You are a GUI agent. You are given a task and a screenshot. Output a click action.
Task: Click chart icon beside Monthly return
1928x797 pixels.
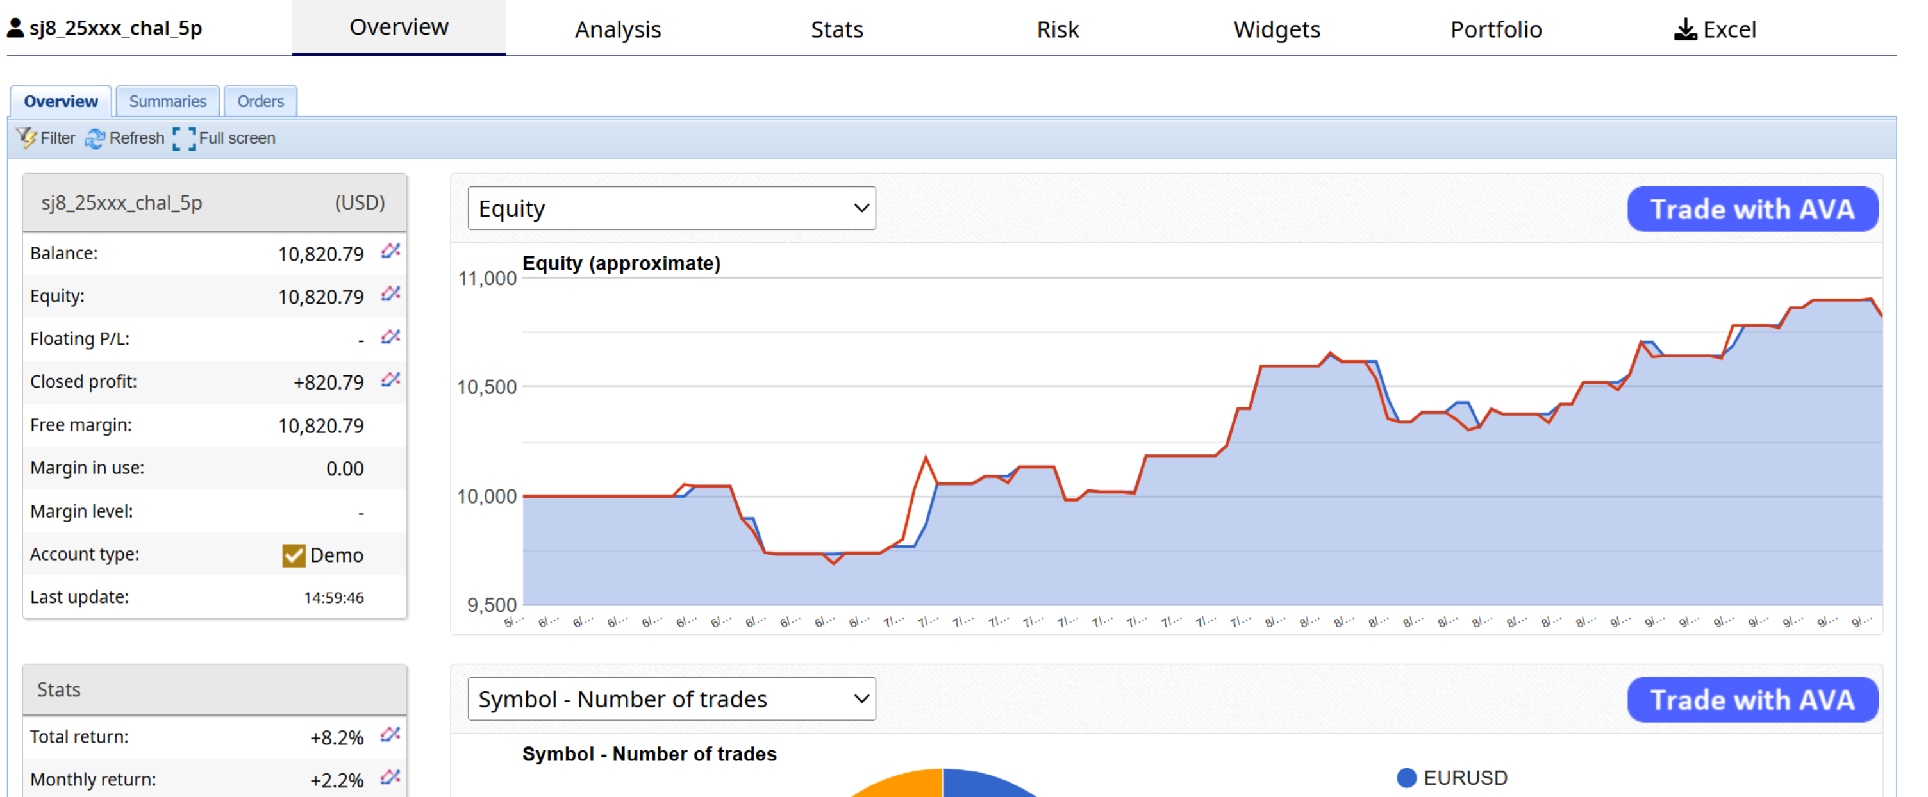pyautogui.click(x=390, y=778)
